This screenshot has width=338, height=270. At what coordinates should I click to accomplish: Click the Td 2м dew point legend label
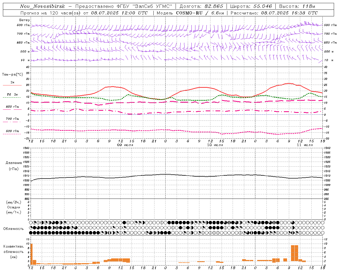(12, 94)
